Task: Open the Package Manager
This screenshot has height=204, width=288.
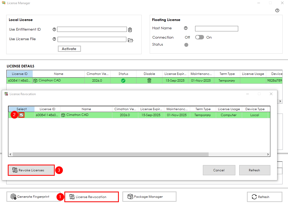Action: 149,197
